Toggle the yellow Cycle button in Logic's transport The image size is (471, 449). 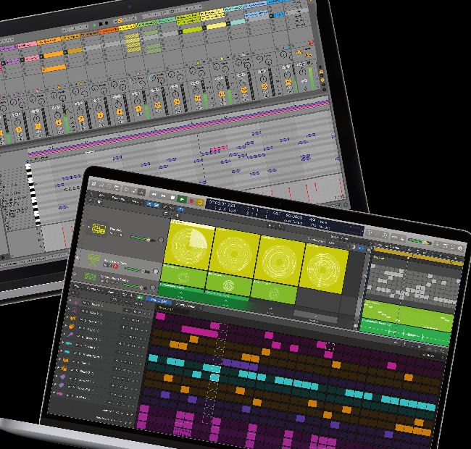[x=199, y=203]
